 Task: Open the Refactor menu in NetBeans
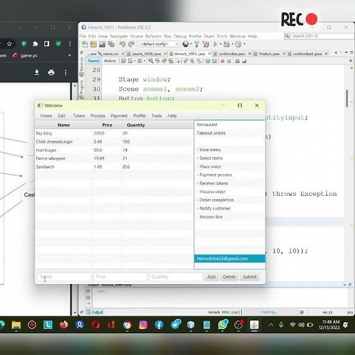tap(154, 36)
